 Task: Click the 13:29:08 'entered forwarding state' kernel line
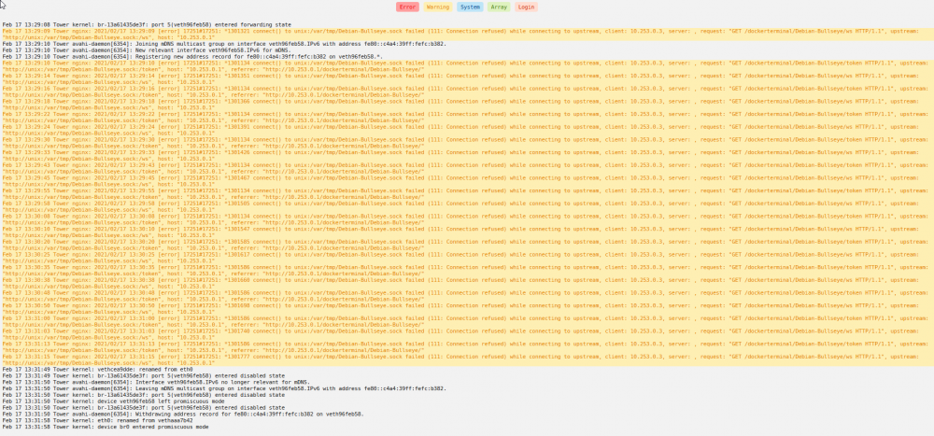tap(148, 24)
